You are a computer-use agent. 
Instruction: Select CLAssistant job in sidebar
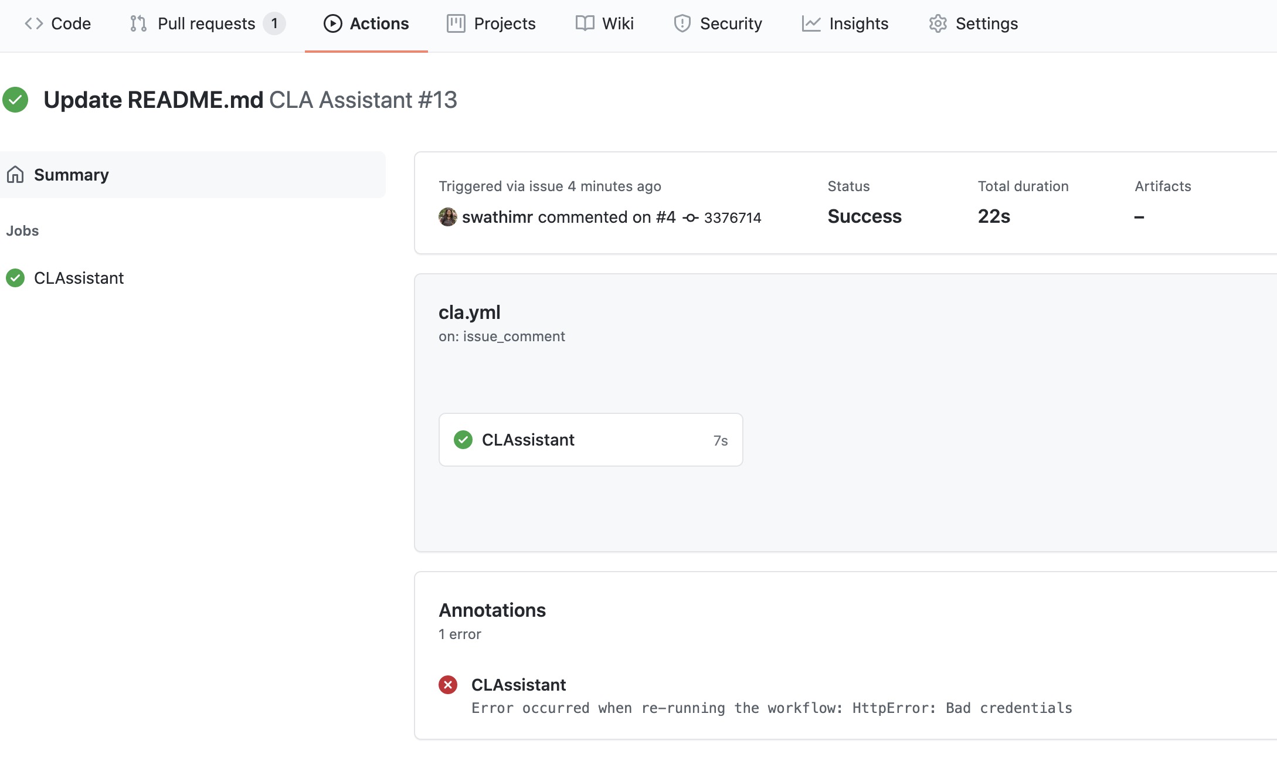79,278
